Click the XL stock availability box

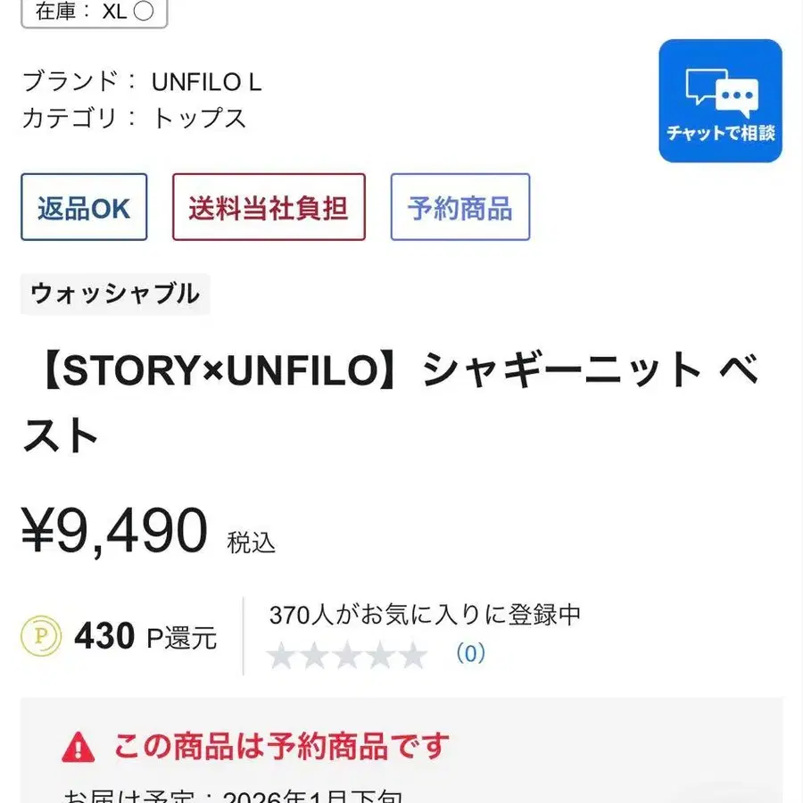point(94,12)
